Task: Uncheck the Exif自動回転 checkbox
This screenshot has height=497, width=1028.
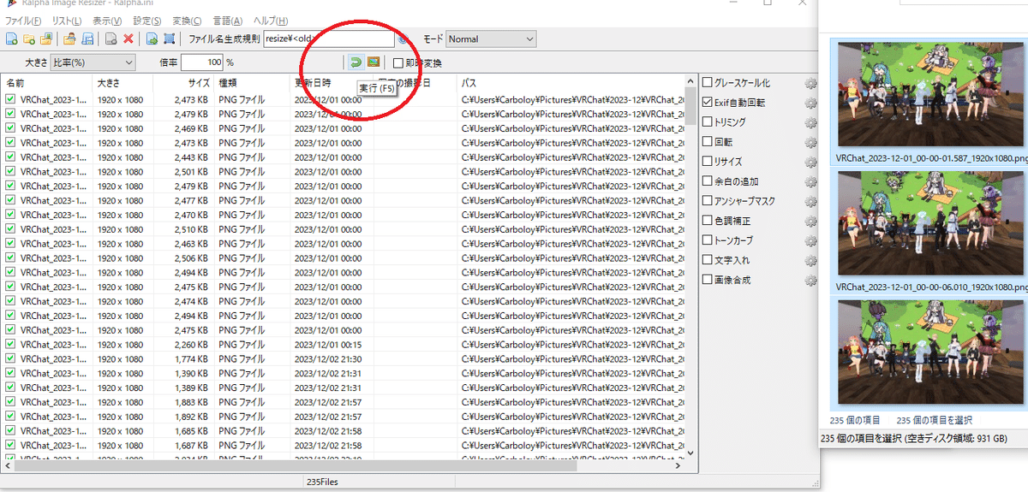Action: [708, 103]
